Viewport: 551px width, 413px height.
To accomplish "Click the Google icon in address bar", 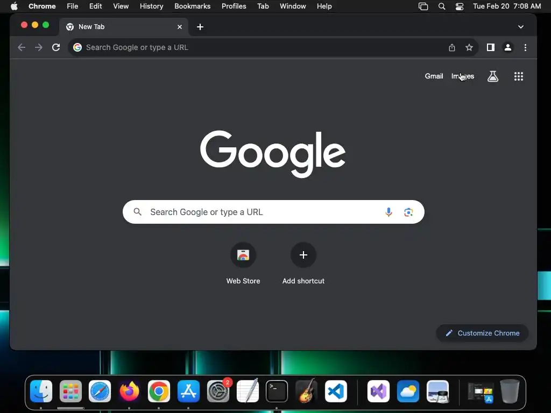I will tap(77, 47).
